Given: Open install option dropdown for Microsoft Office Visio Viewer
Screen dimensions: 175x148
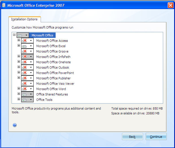Looking at the screenshot, I should click(x=27, y=83).
